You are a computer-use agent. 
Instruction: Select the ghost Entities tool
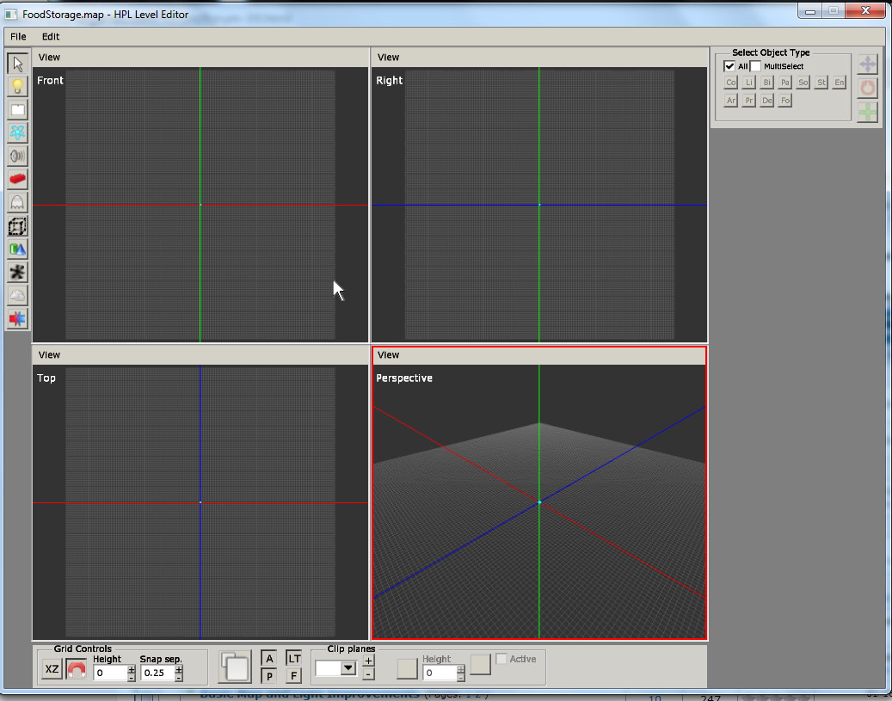(17, 203)
